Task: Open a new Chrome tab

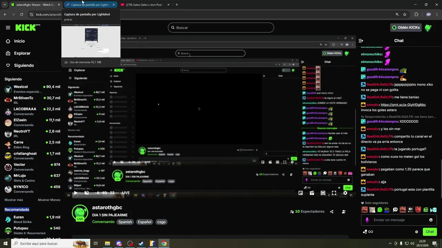Action: coord(177,5)
